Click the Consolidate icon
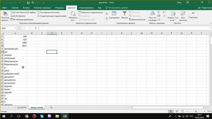 (x=164, y=13)
